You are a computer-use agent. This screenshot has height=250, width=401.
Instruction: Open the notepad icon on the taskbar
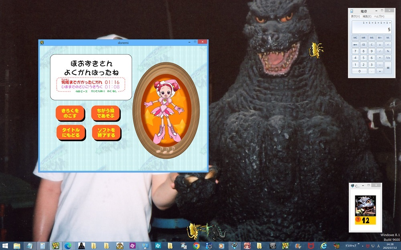[x=30, y=246]
